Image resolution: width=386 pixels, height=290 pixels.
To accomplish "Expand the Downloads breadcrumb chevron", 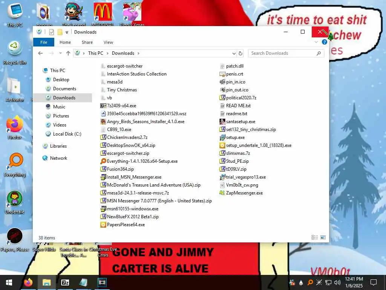I will click(x=138, y=53).
